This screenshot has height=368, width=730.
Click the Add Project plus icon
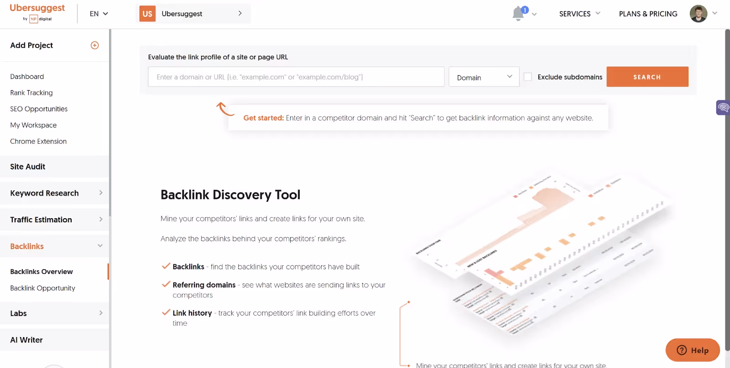click(94, 45)
